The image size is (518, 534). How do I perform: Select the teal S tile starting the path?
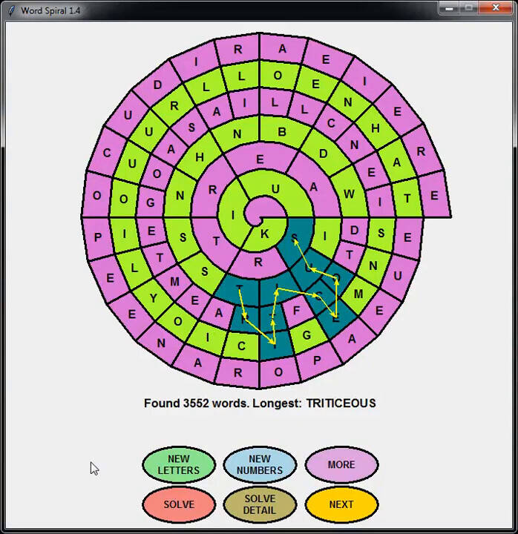click(x=295, y=237)
